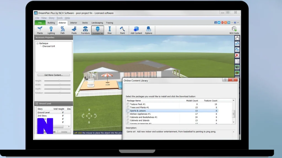Click the brown roof view icon
Viewport: 282px width, 158px height.
tap(237, 73)
